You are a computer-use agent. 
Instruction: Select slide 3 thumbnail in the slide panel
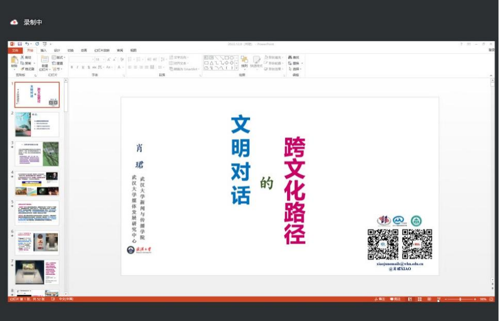click(37, 154)
